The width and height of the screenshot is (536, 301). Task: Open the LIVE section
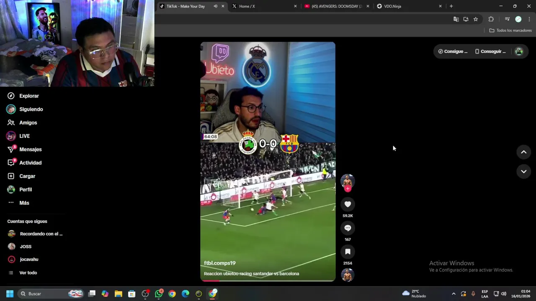[x=18, y=136]
